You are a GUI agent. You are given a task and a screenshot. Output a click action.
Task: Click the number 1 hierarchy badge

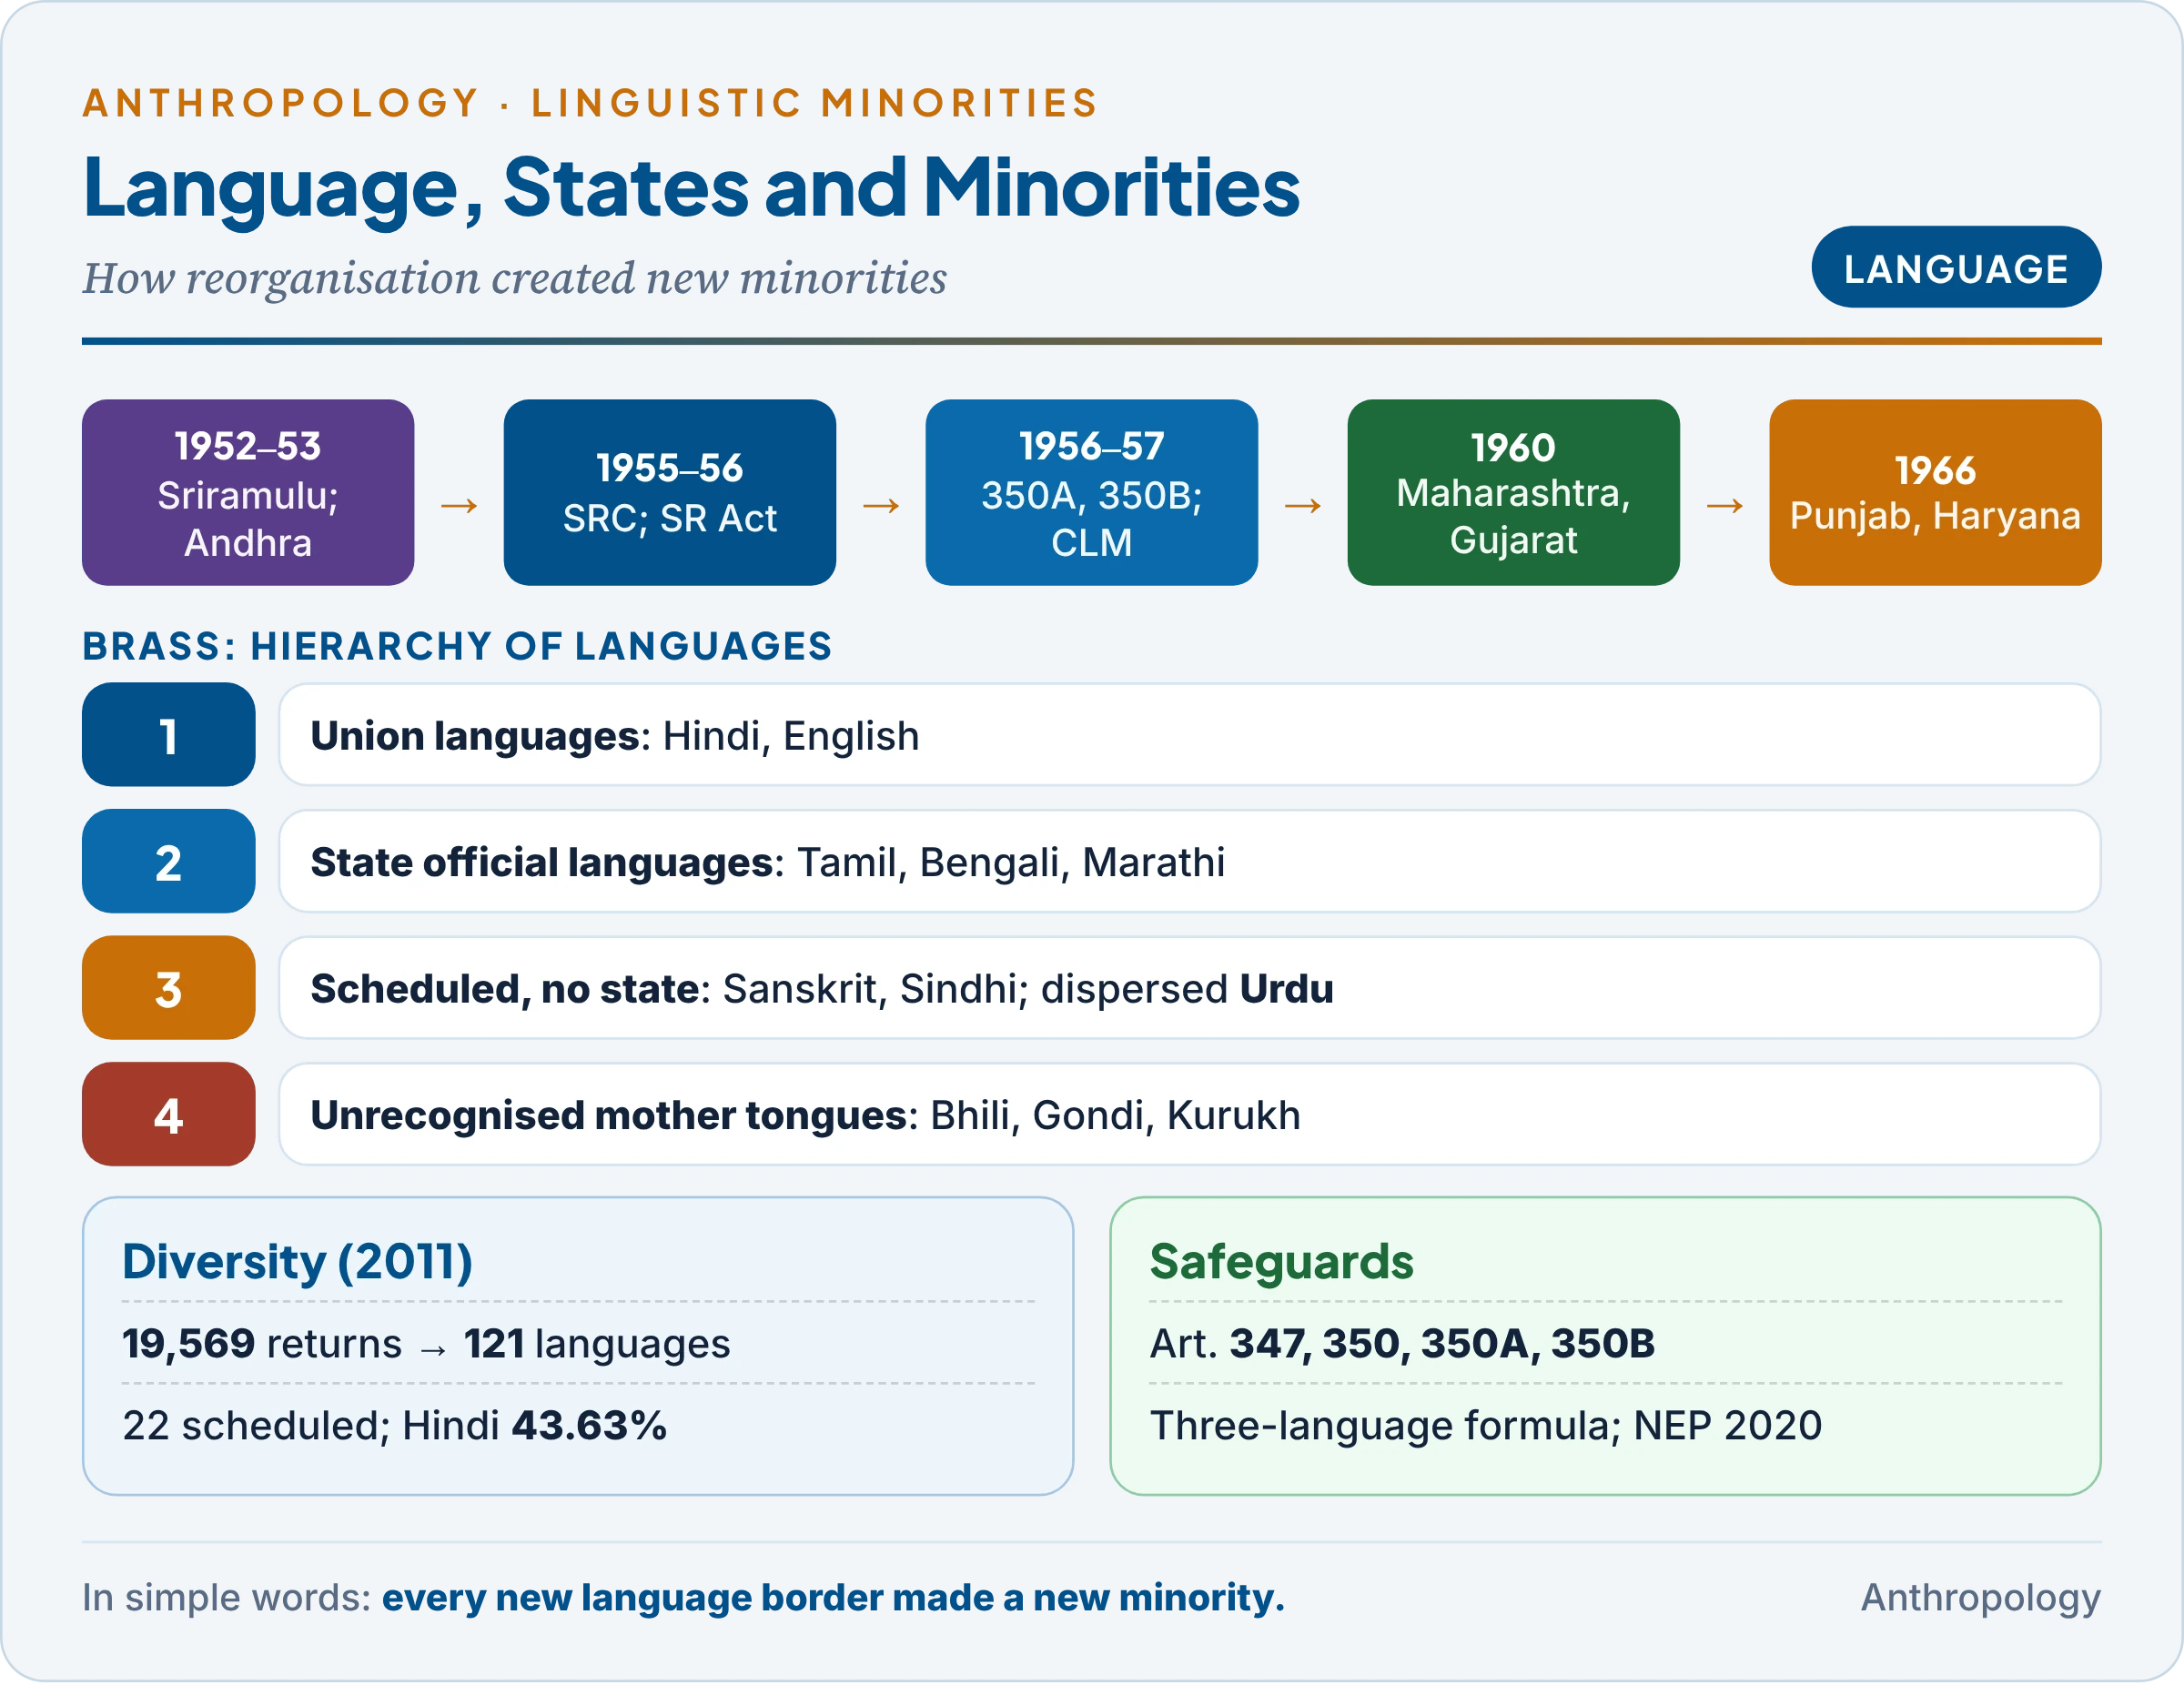tap(168, 735)
